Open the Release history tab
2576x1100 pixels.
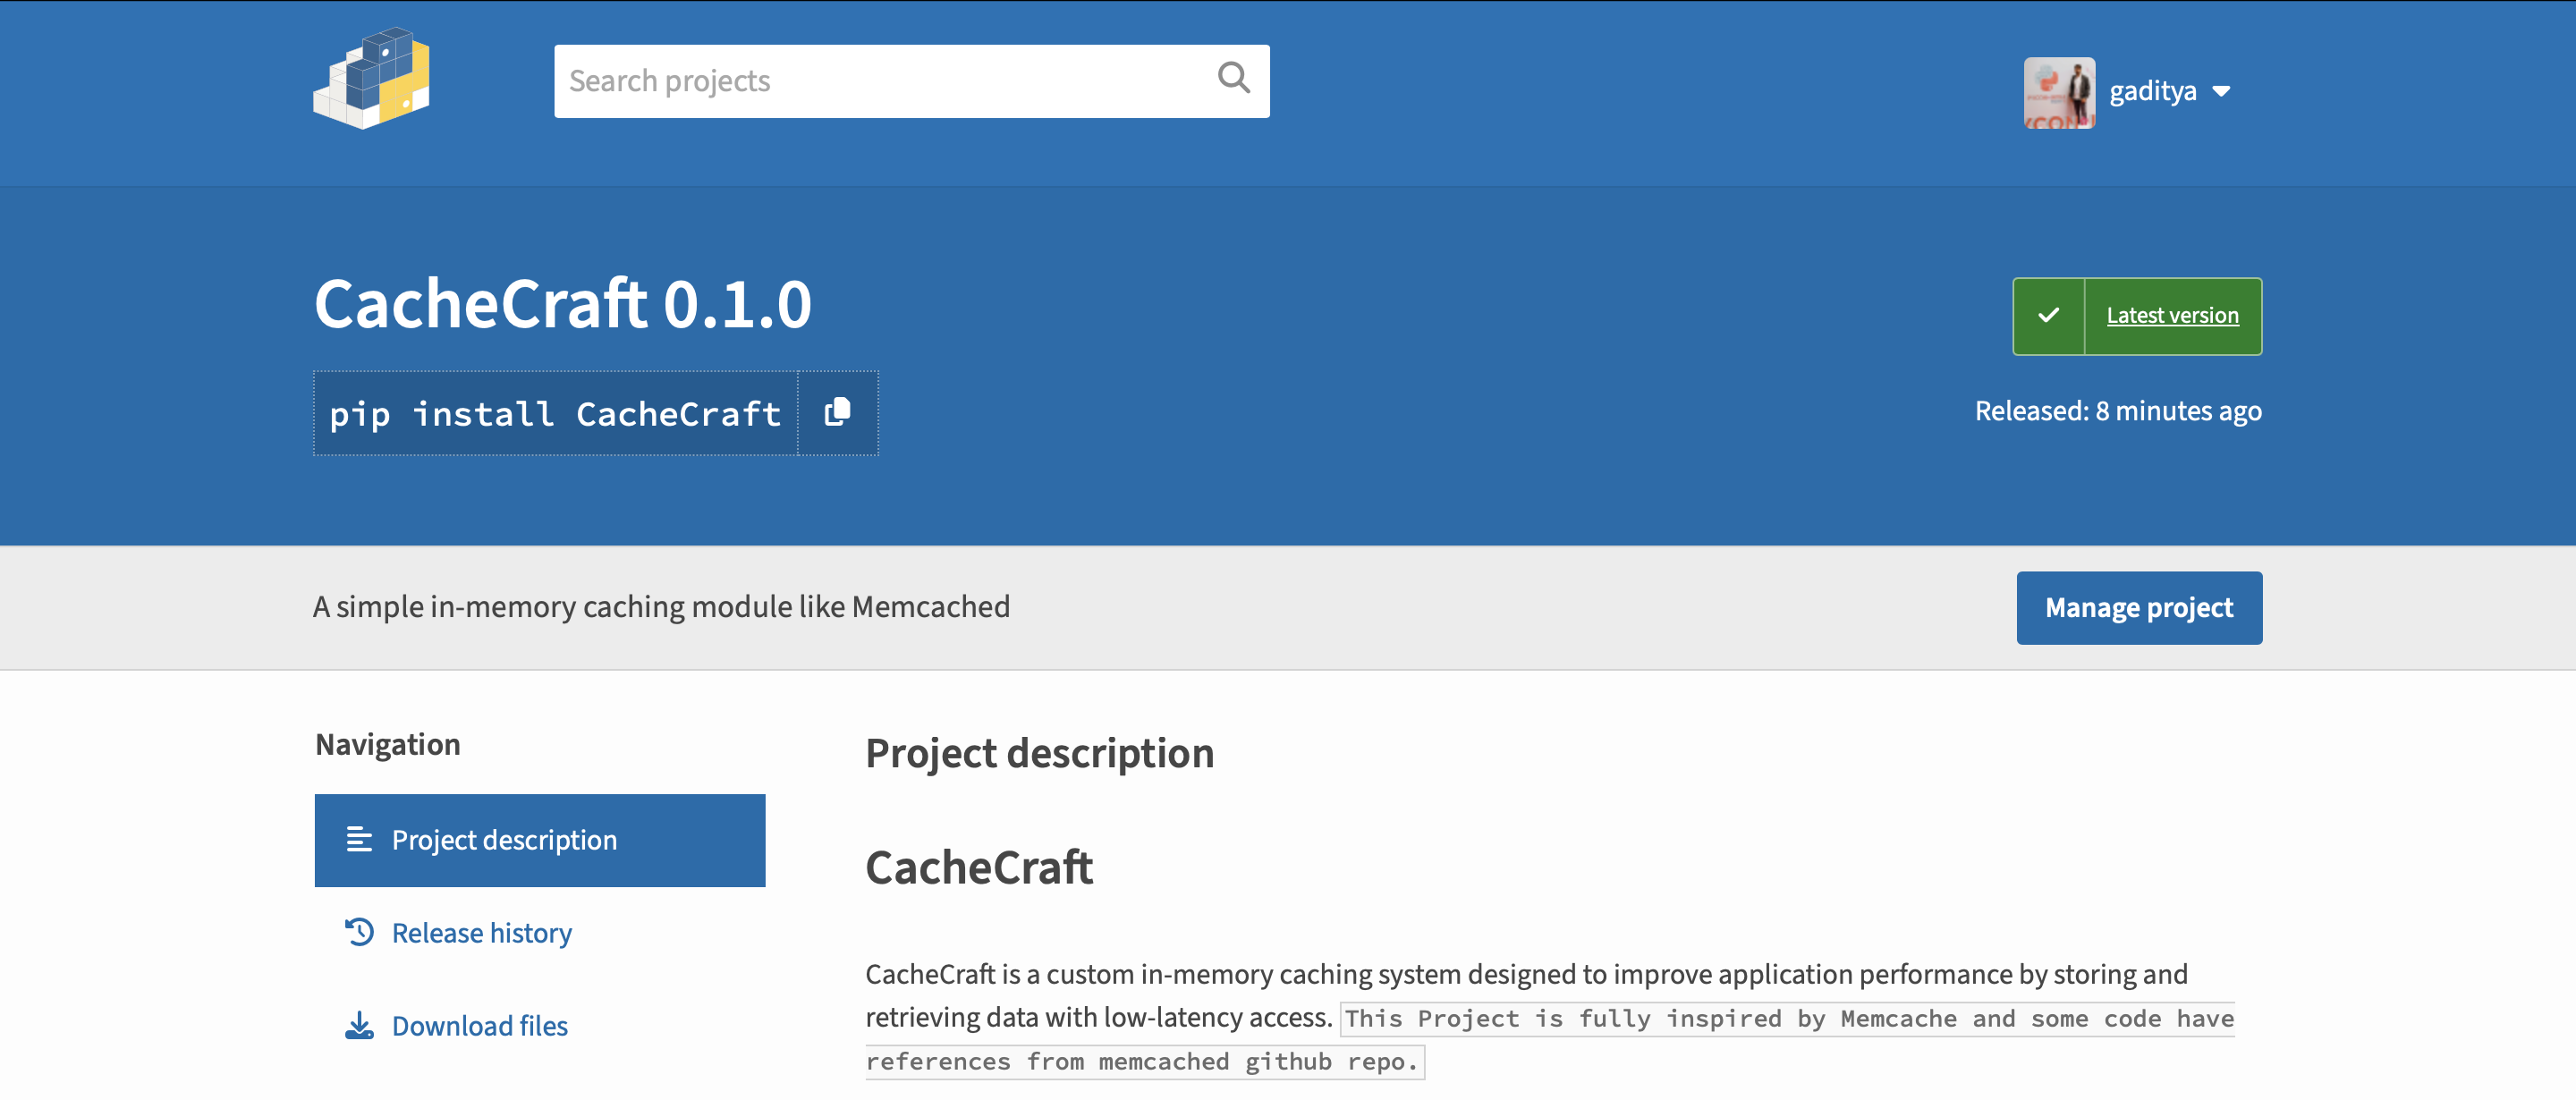[x=481, y=932]
